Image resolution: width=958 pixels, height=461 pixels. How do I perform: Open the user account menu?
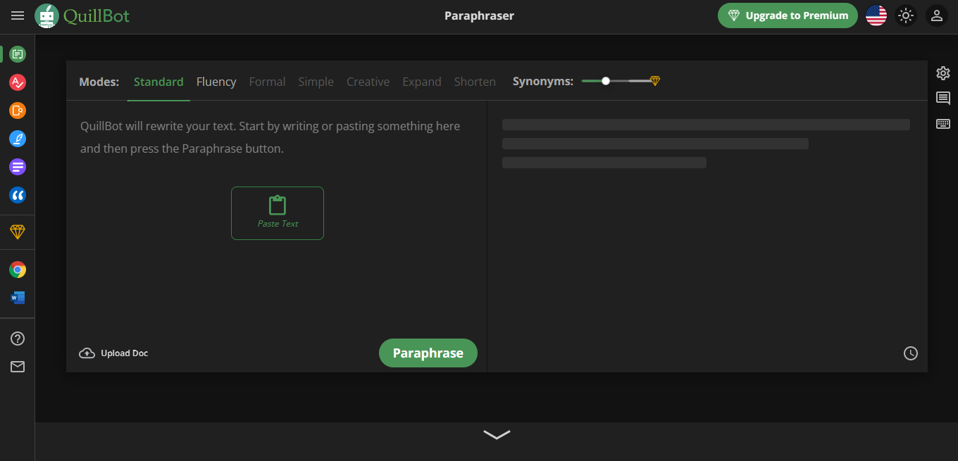pyautogui.click(x=936, y=15)
